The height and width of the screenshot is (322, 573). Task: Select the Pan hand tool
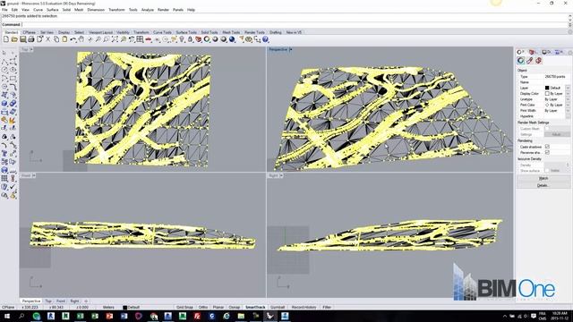click(81, 39)
